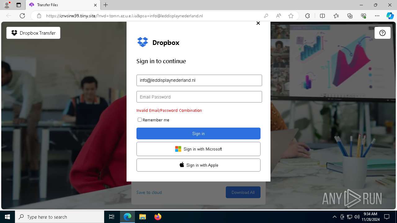
Task: Open the tab actions menu icon
Action: coord(19,5)
